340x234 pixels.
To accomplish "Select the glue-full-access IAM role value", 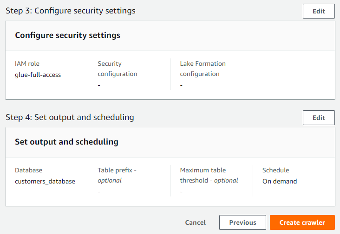I will pyautogui.click(x=38, y=75).
